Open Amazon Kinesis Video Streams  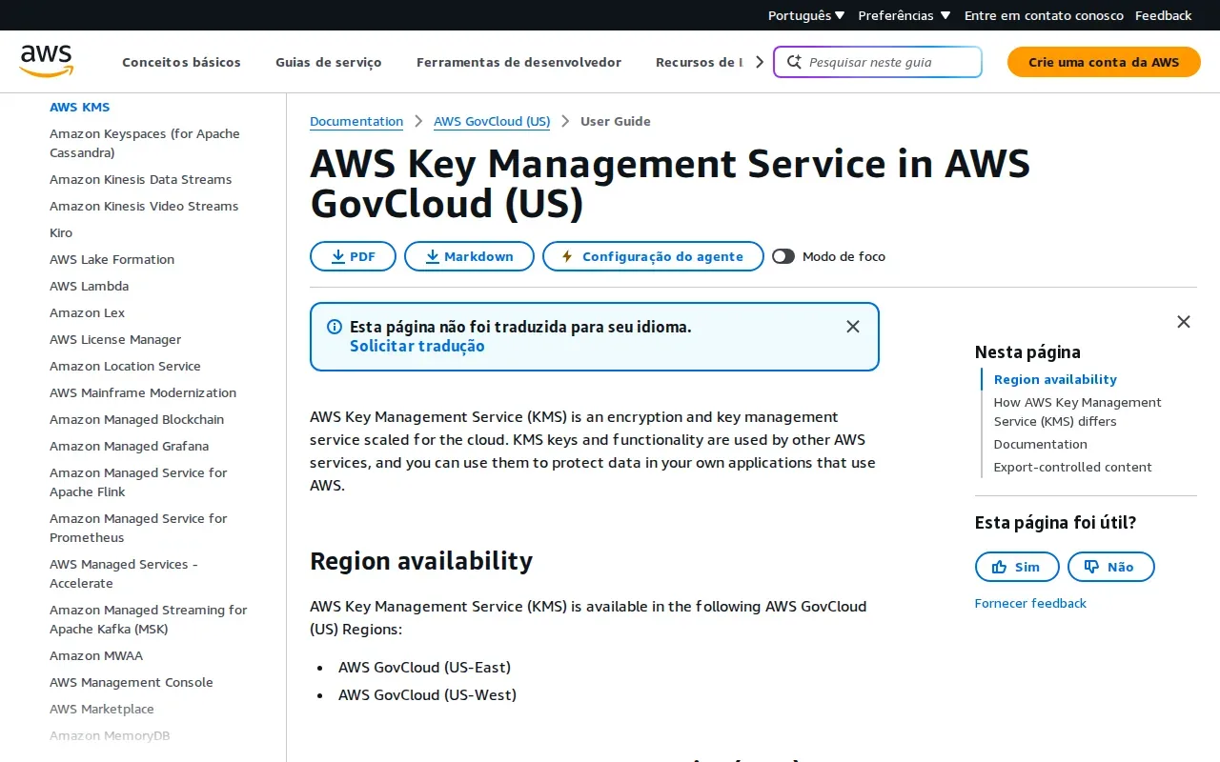[x=144, y=206]
